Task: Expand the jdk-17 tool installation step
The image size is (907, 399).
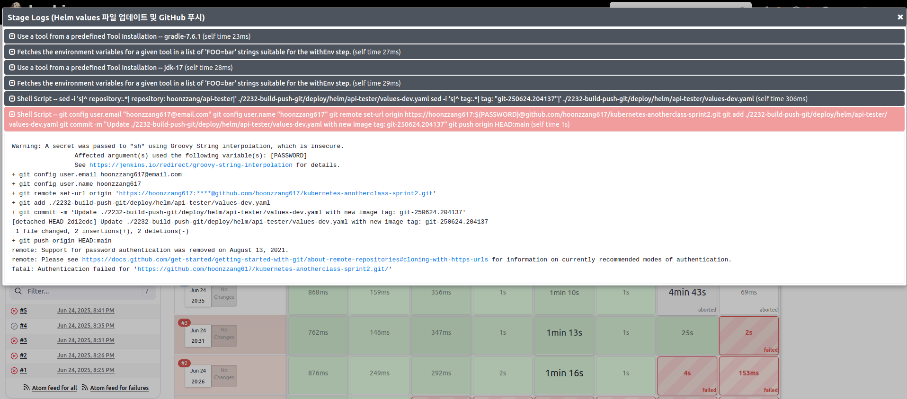Action: (454, 68)
